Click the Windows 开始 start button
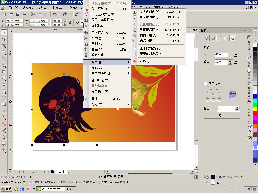The width and height of the screenshot is (258, 193). [6, 189]
